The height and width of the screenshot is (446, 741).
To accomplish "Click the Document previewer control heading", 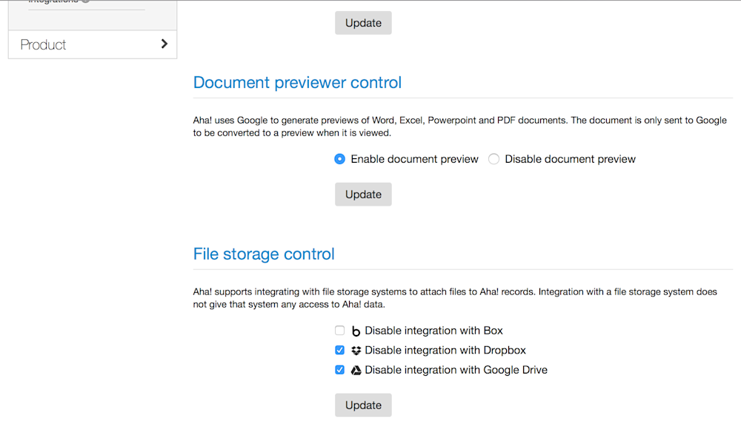I will (x=297, y=82).
